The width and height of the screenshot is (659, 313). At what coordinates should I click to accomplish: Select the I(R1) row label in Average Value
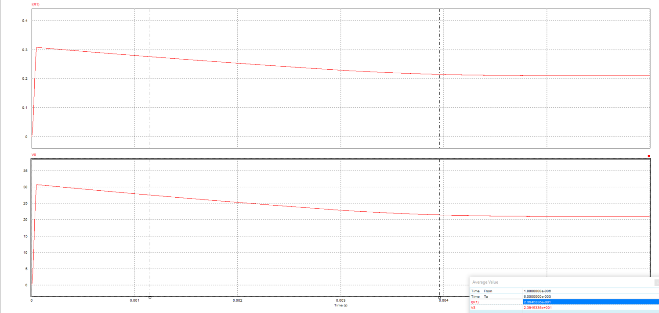point(474,302)
